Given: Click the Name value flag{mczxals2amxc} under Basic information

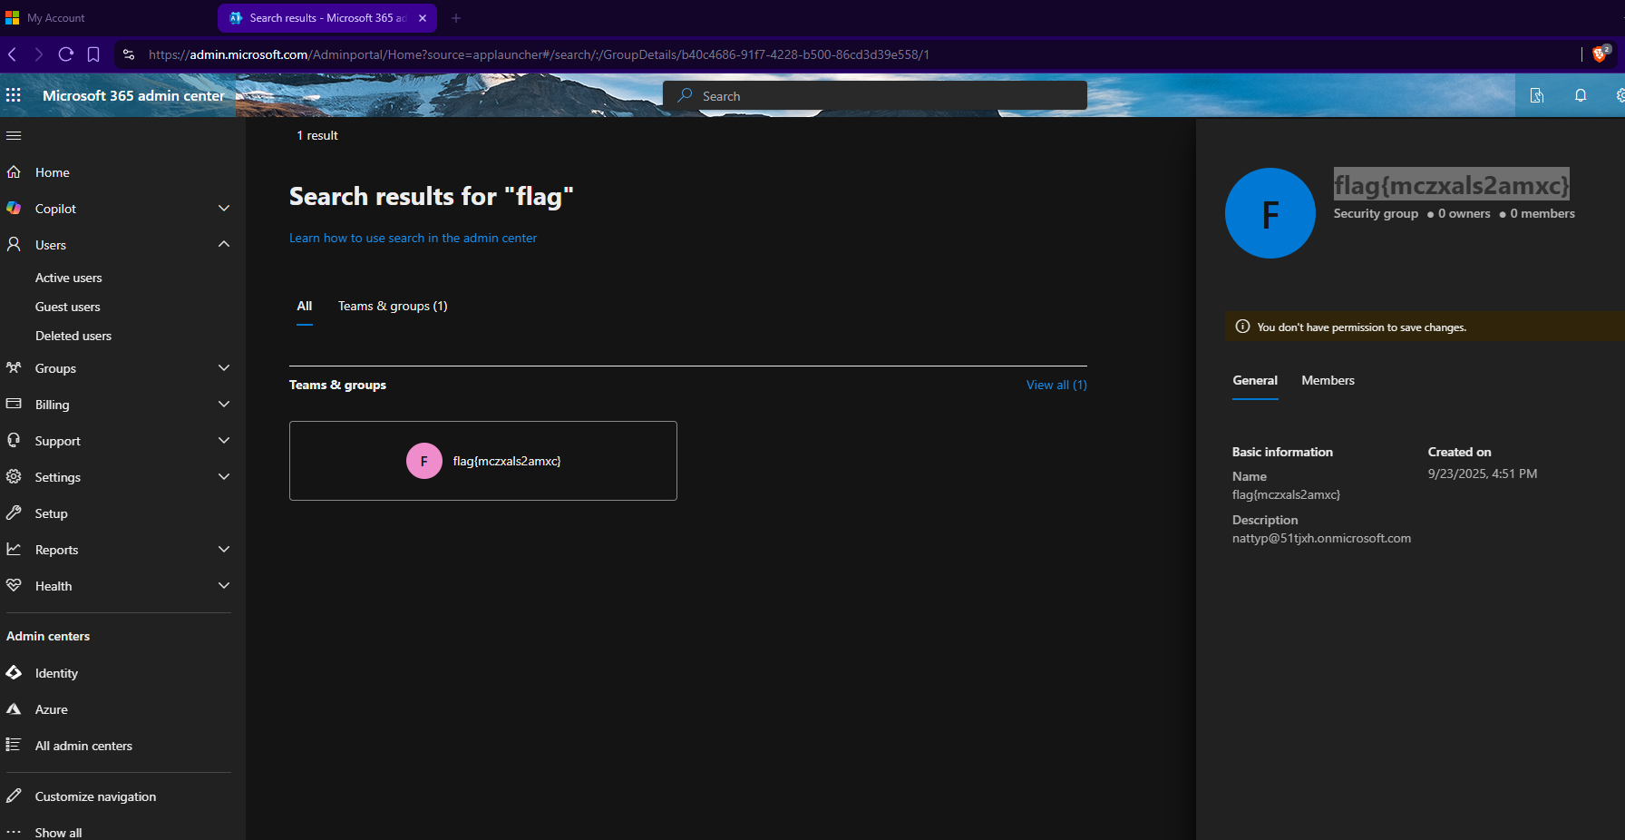Looking at the screenshot, I should coord(1286,495).
